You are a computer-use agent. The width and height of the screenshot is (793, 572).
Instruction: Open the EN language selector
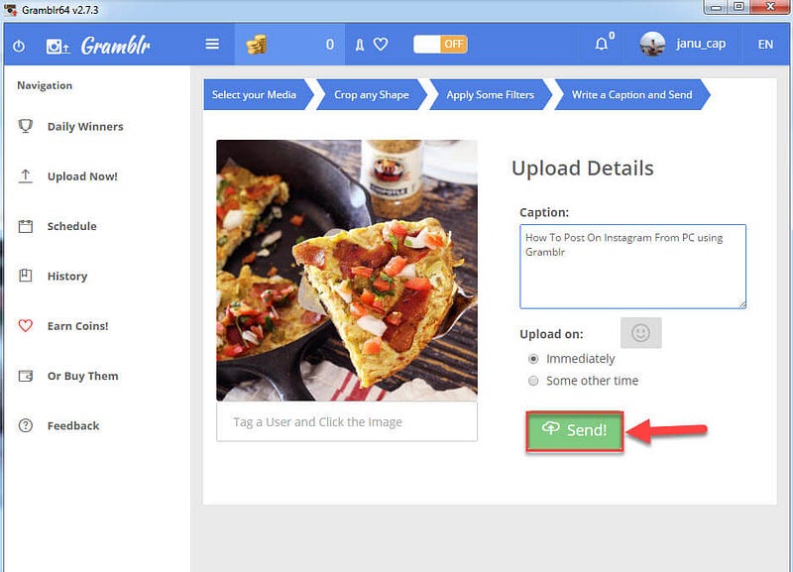click(765, 45)
